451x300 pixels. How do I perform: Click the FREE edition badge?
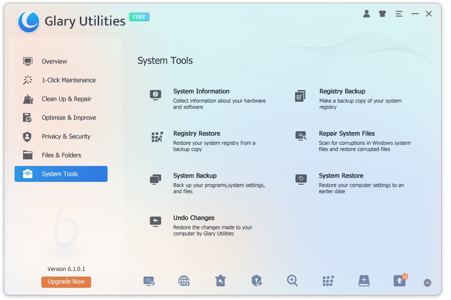click(x=139, y=17)
